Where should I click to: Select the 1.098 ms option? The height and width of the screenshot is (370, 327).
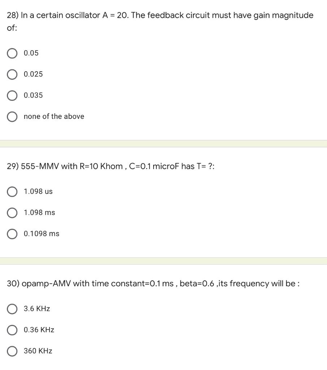click(12, 213)
